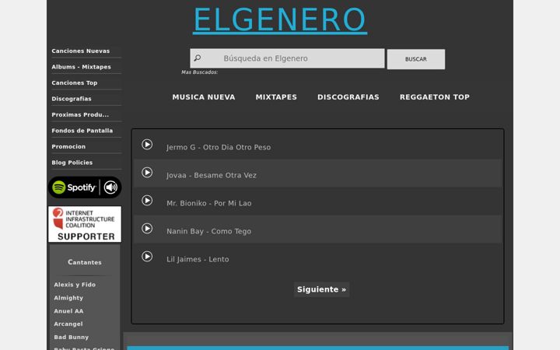Open MUSICA NUEVA tab

click(204, 97)
